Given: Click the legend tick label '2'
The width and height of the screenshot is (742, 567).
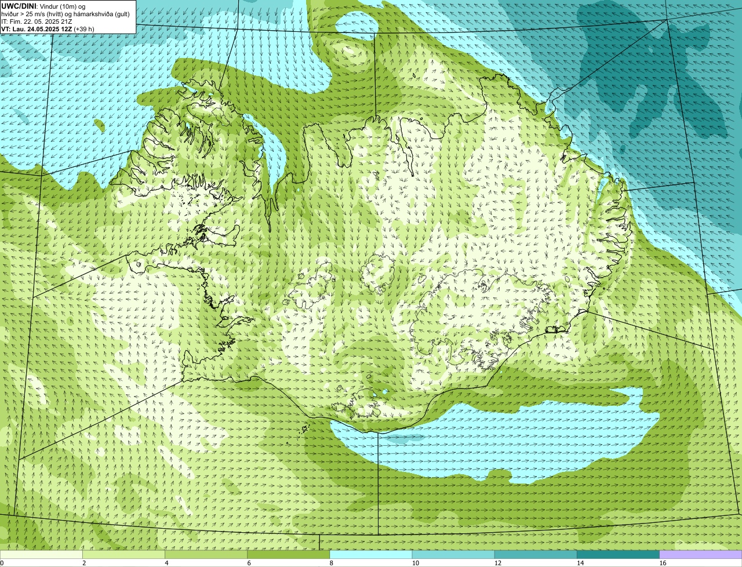Looking at the screenshot, I should (84, 563).
